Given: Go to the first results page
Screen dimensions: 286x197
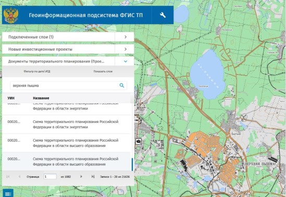Looking at the screenshot, I should coord(8,176).
